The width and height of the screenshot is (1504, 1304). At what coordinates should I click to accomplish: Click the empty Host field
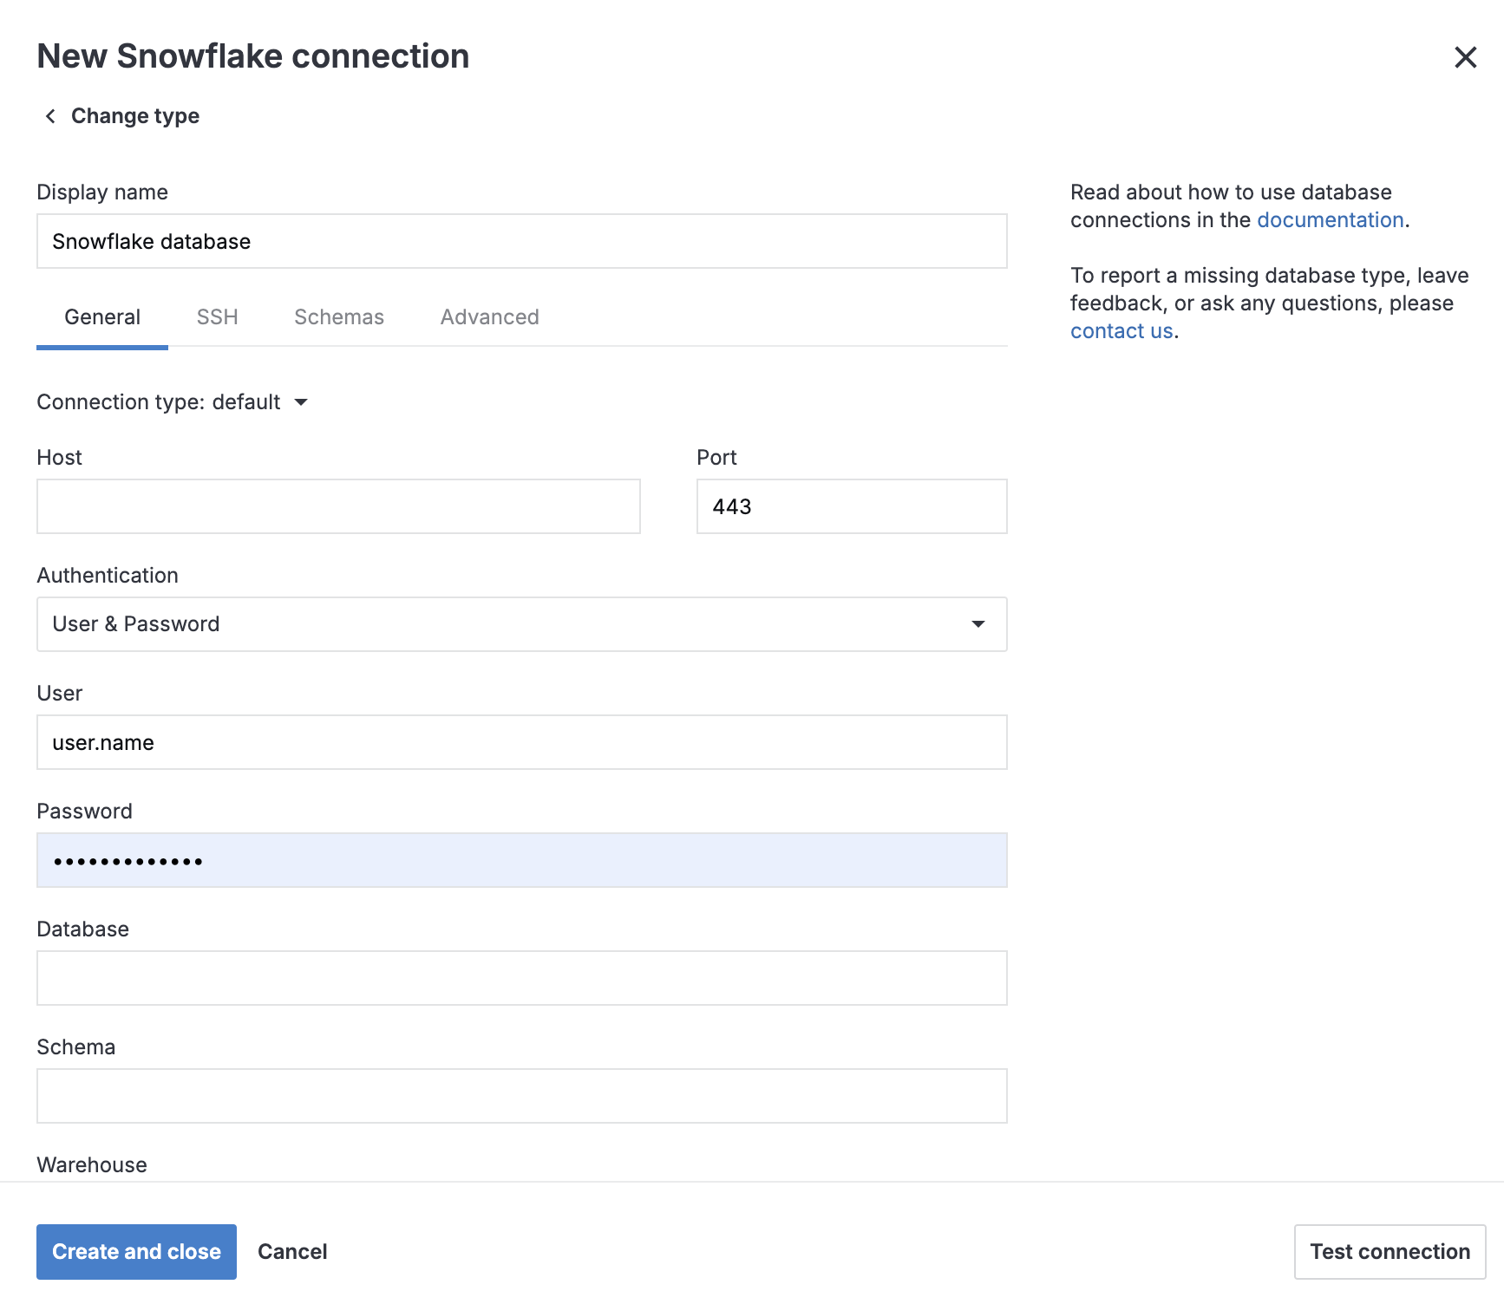(338, 505)
